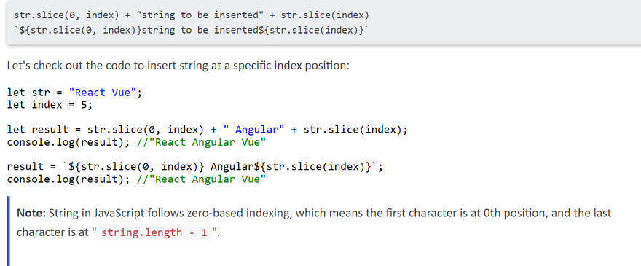Click the first green "React Angular Vue" comment
This screenshot has height=266, width=641.
click(x=202, y=142)
